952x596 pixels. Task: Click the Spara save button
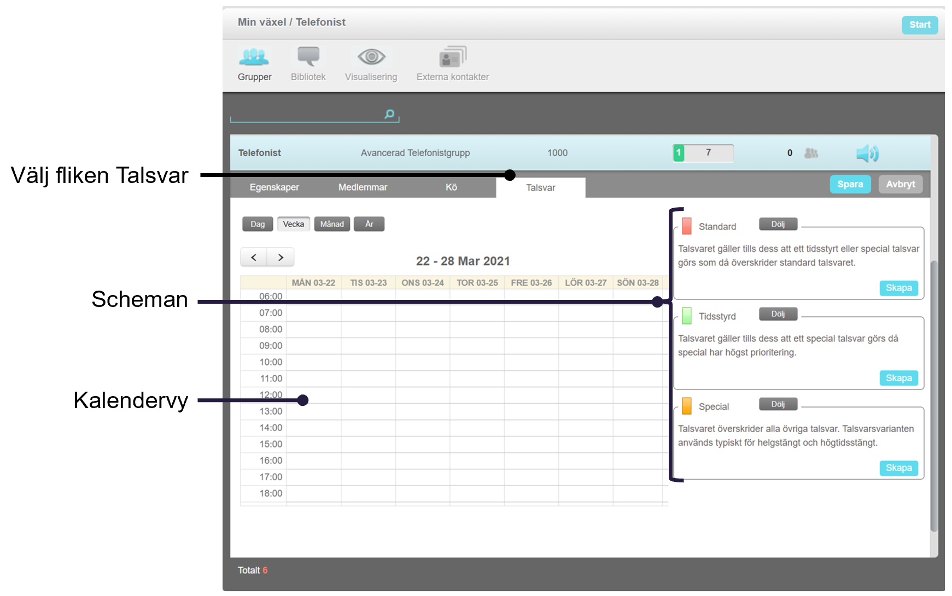[850, 184]
